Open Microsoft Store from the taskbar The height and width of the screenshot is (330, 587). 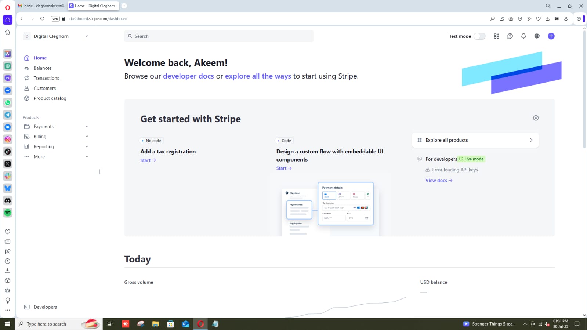tap(170, 324)
